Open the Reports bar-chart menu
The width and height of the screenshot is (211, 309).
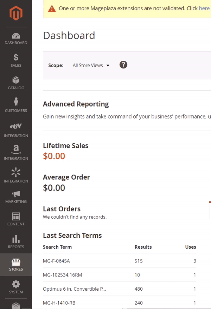(16, 242)
